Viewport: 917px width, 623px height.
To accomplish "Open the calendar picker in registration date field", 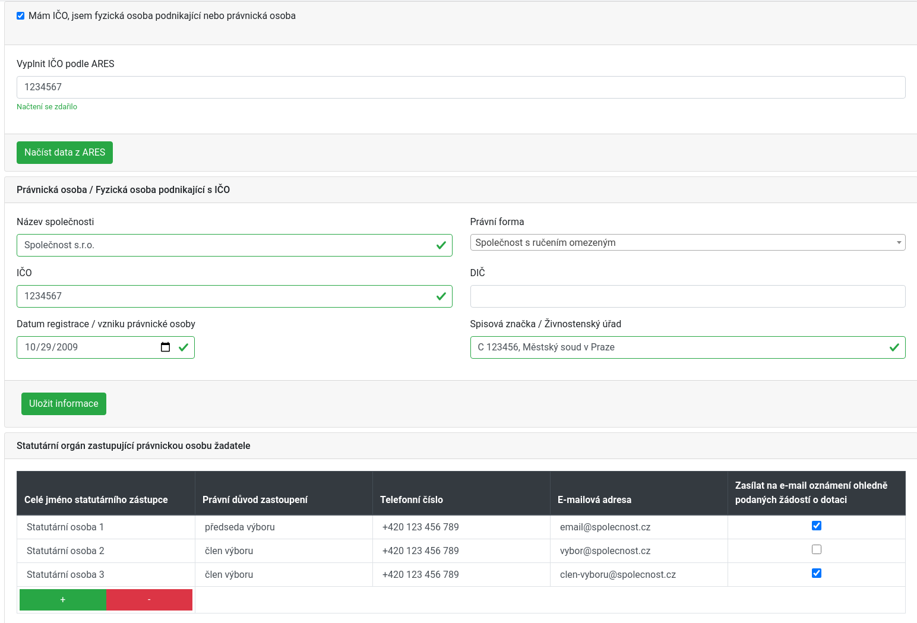I will [x=165, y=347].
